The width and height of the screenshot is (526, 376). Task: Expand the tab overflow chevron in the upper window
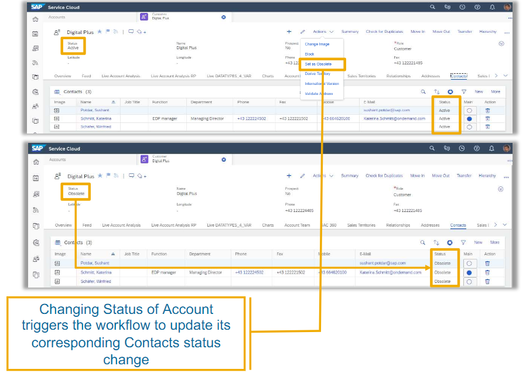pos(505,76)
